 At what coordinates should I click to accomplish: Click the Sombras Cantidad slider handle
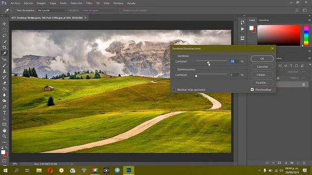(208, 63)
